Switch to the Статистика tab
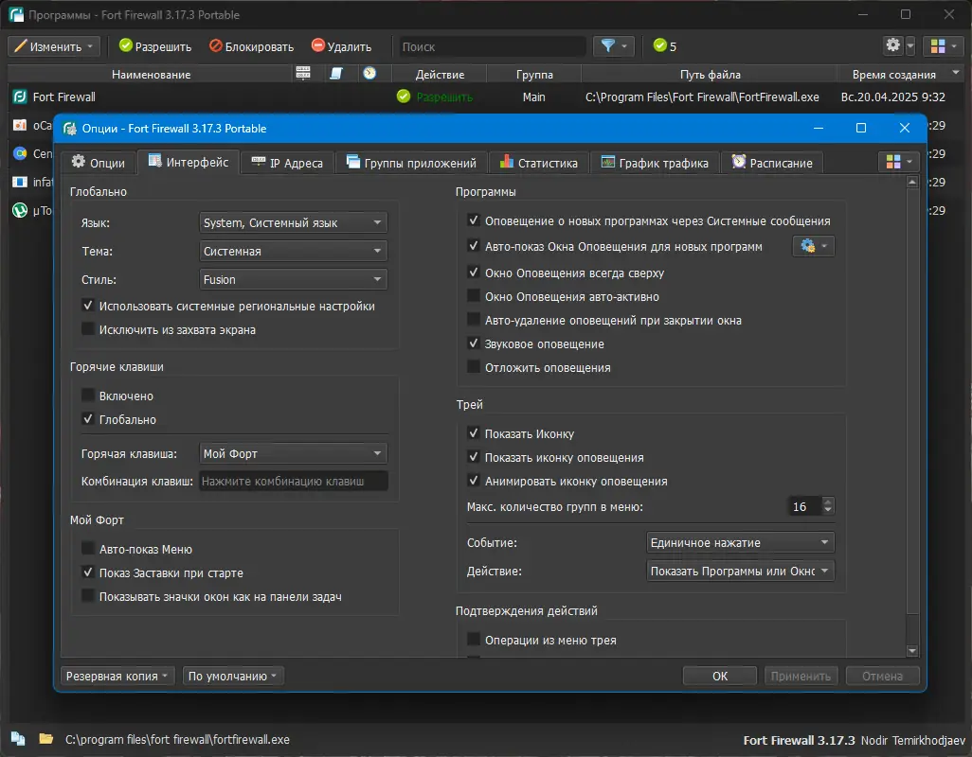Image resolution: width=972 pixels, height=757 pixels. click(x=538, y=162)
